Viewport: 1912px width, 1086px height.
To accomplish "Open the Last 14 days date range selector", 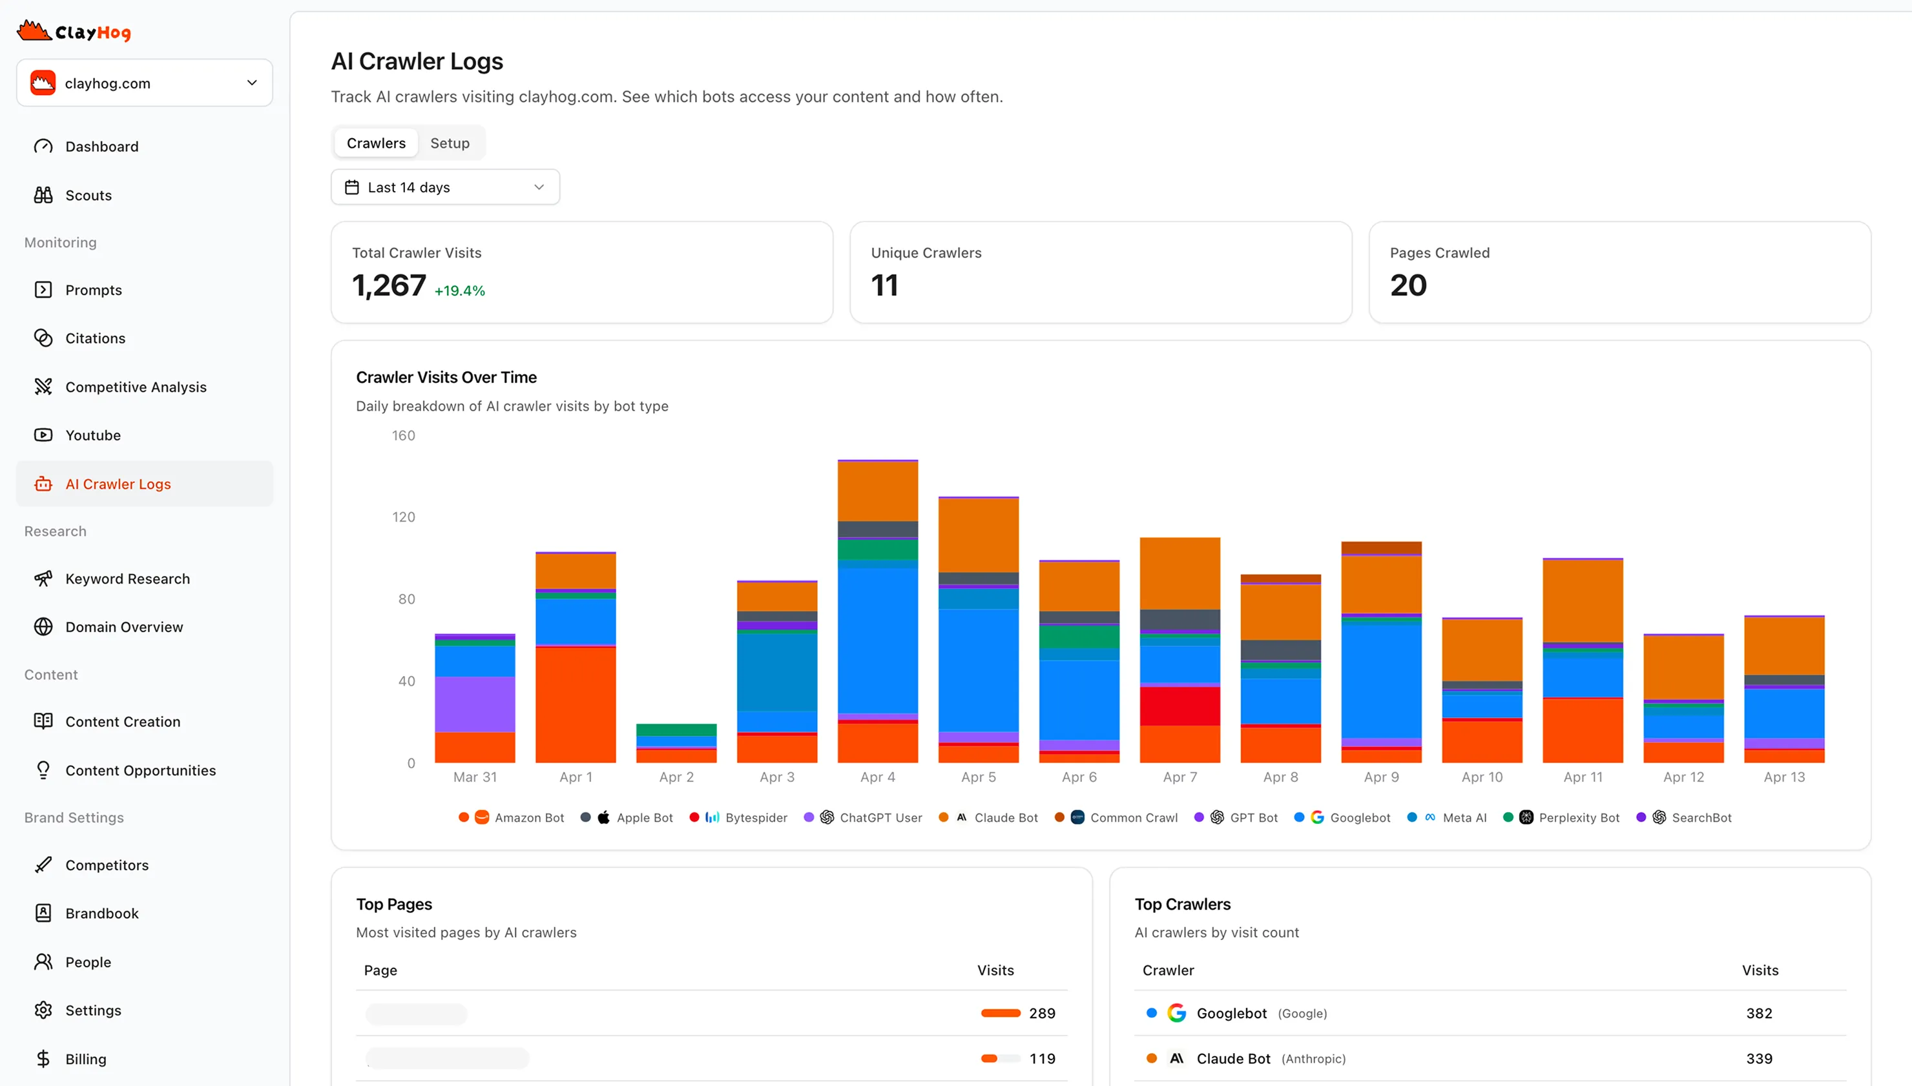I will (445, 187).
